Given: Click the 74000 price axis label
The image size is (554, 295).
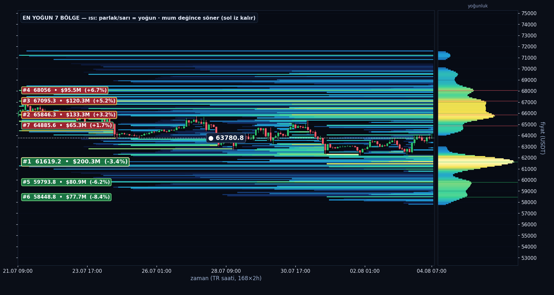Looking at the screenshot, I should click(x=529, y=25).
